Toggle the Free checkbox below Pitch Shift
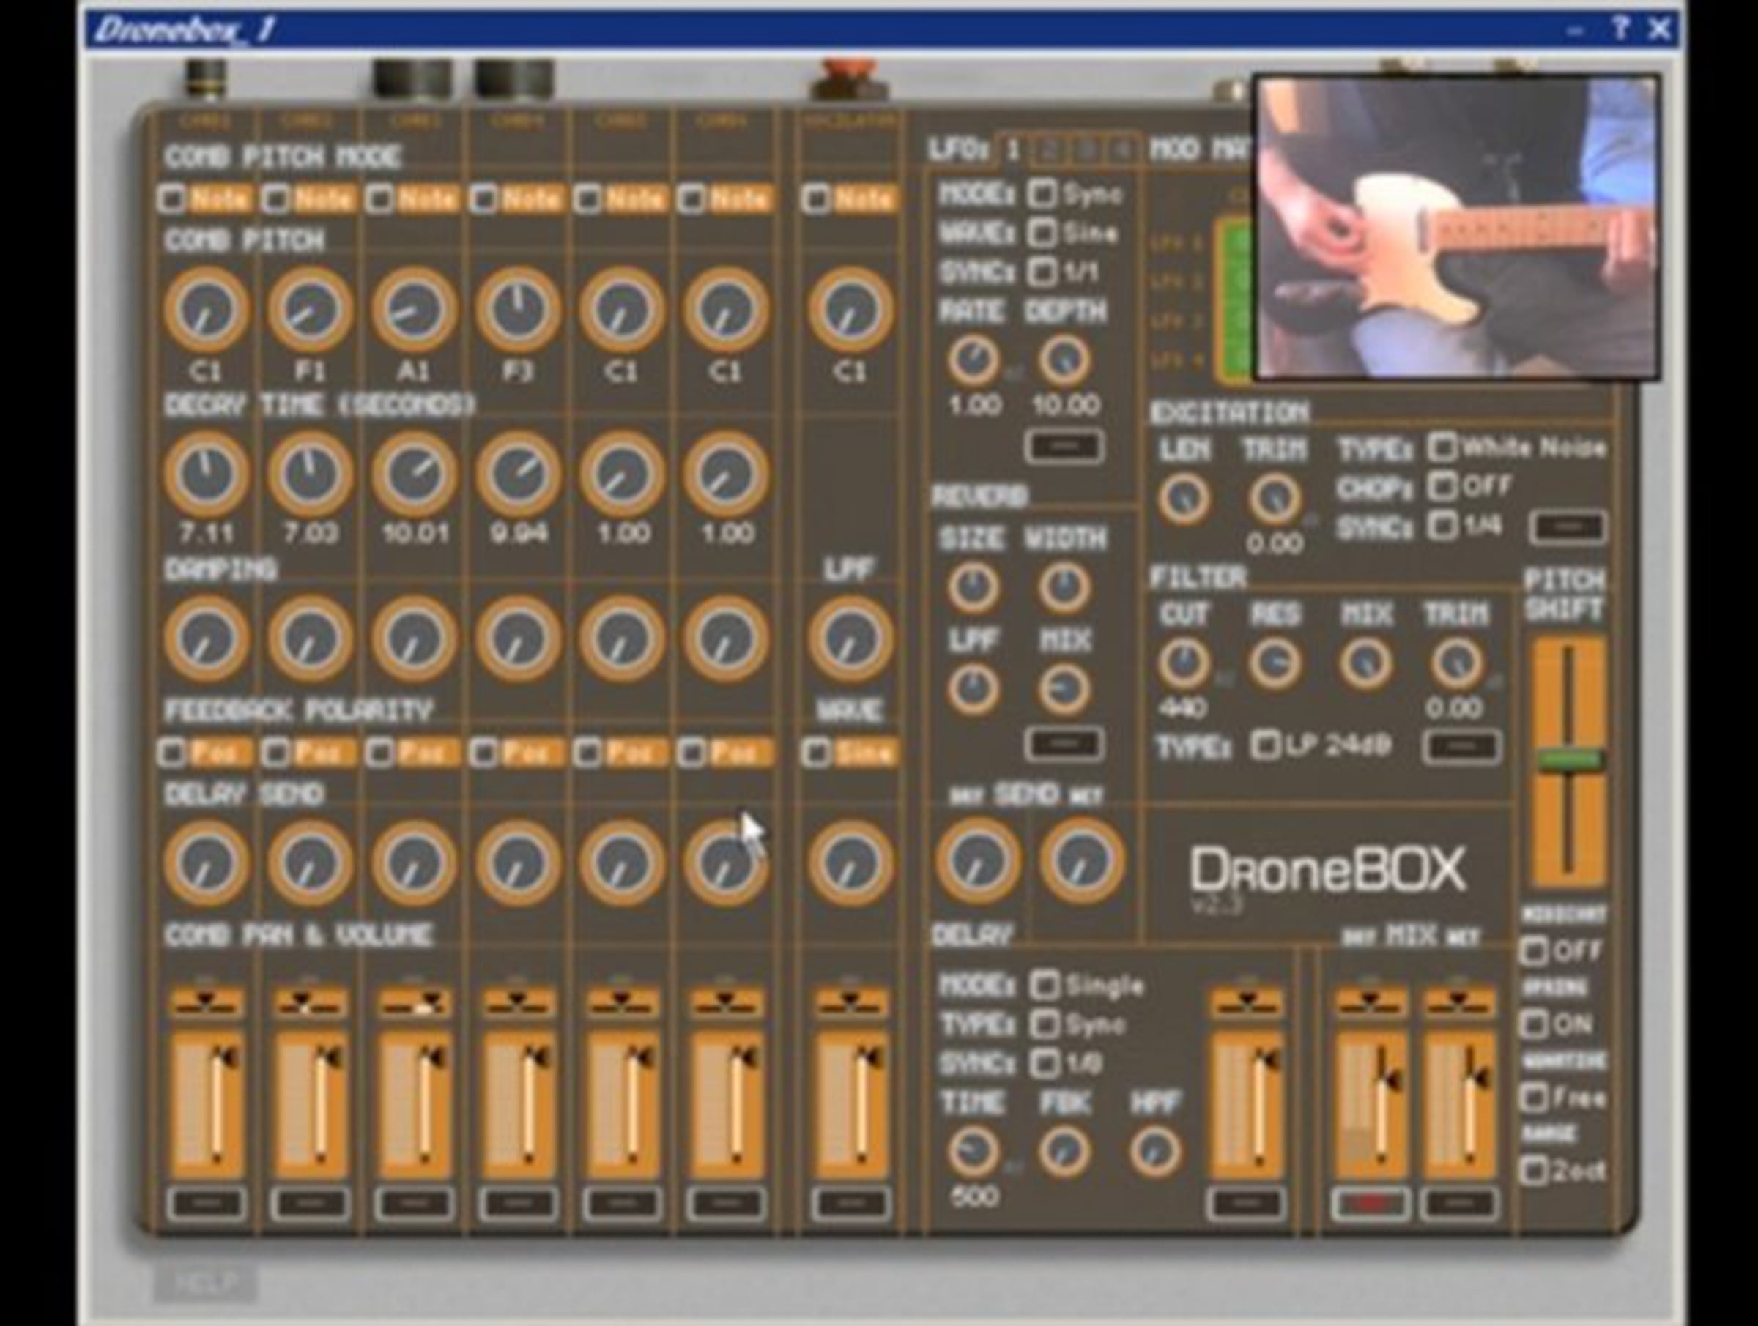Screen dimensions: 1758x1326 (x=1534, y=1098)
